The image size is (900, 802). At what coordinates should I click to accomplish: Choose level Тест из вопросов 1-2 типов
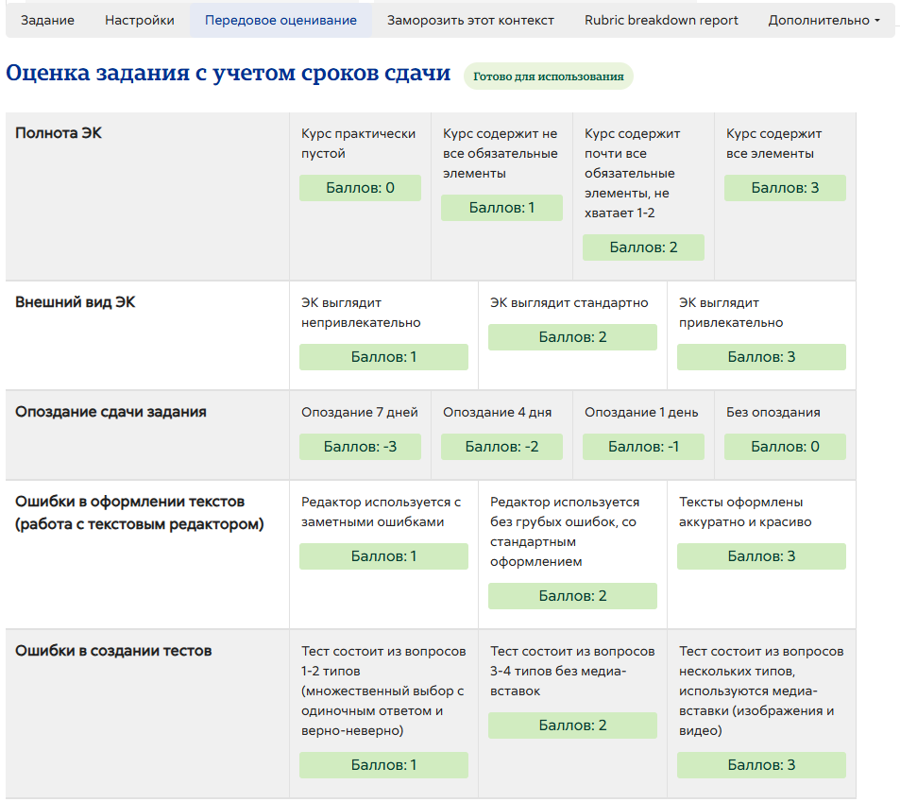[x=383, y=691]
